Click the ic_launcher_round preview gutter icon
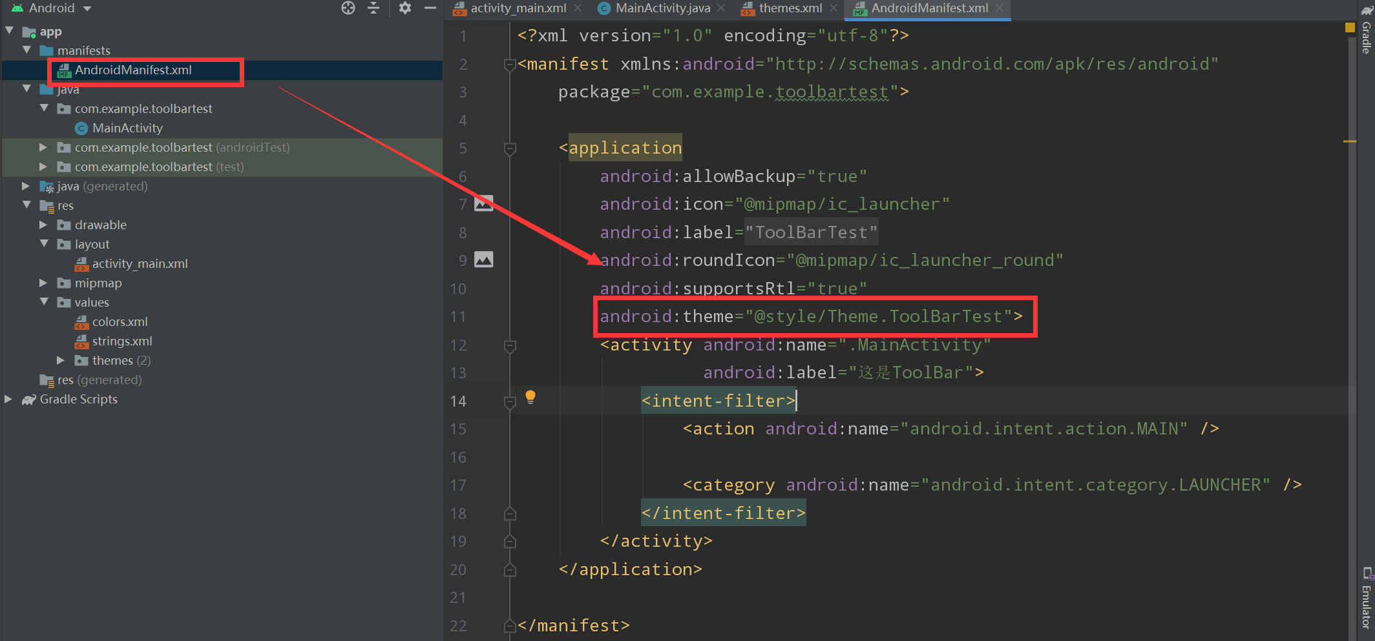This screenshot has width=1375, height=641. click(x=483, y=259)
